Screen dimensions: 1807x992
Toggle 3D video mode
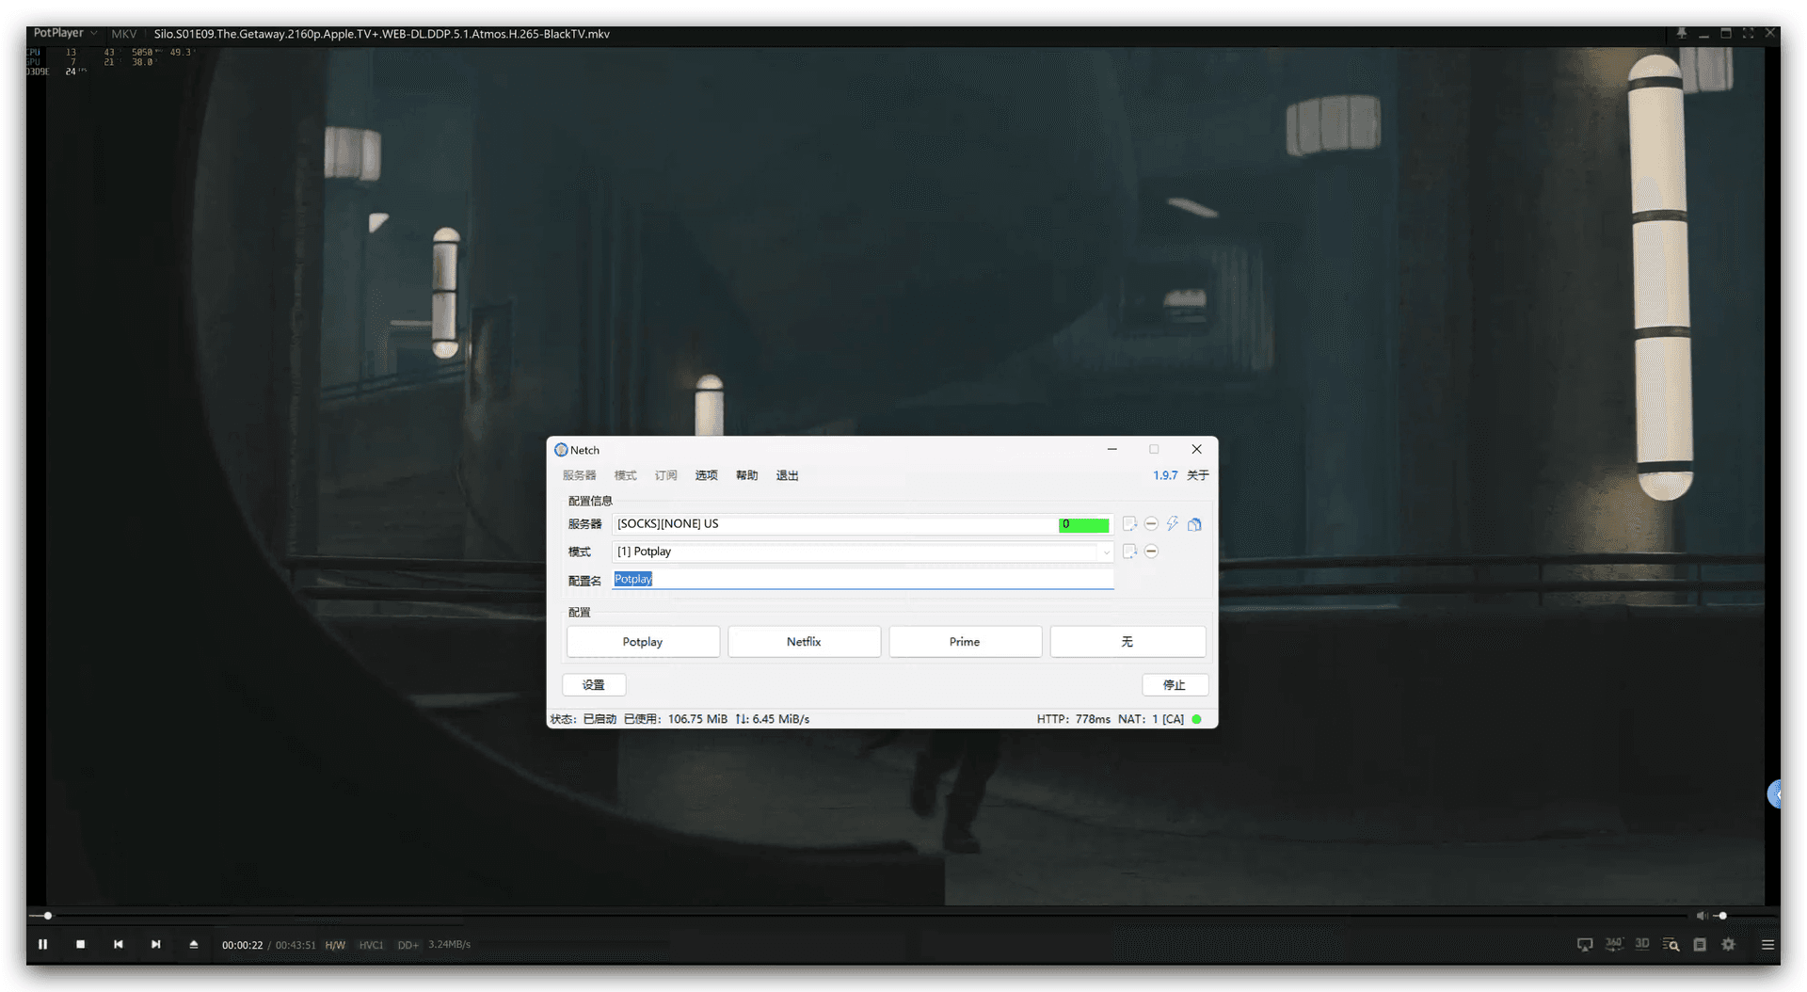point(1642,944)
